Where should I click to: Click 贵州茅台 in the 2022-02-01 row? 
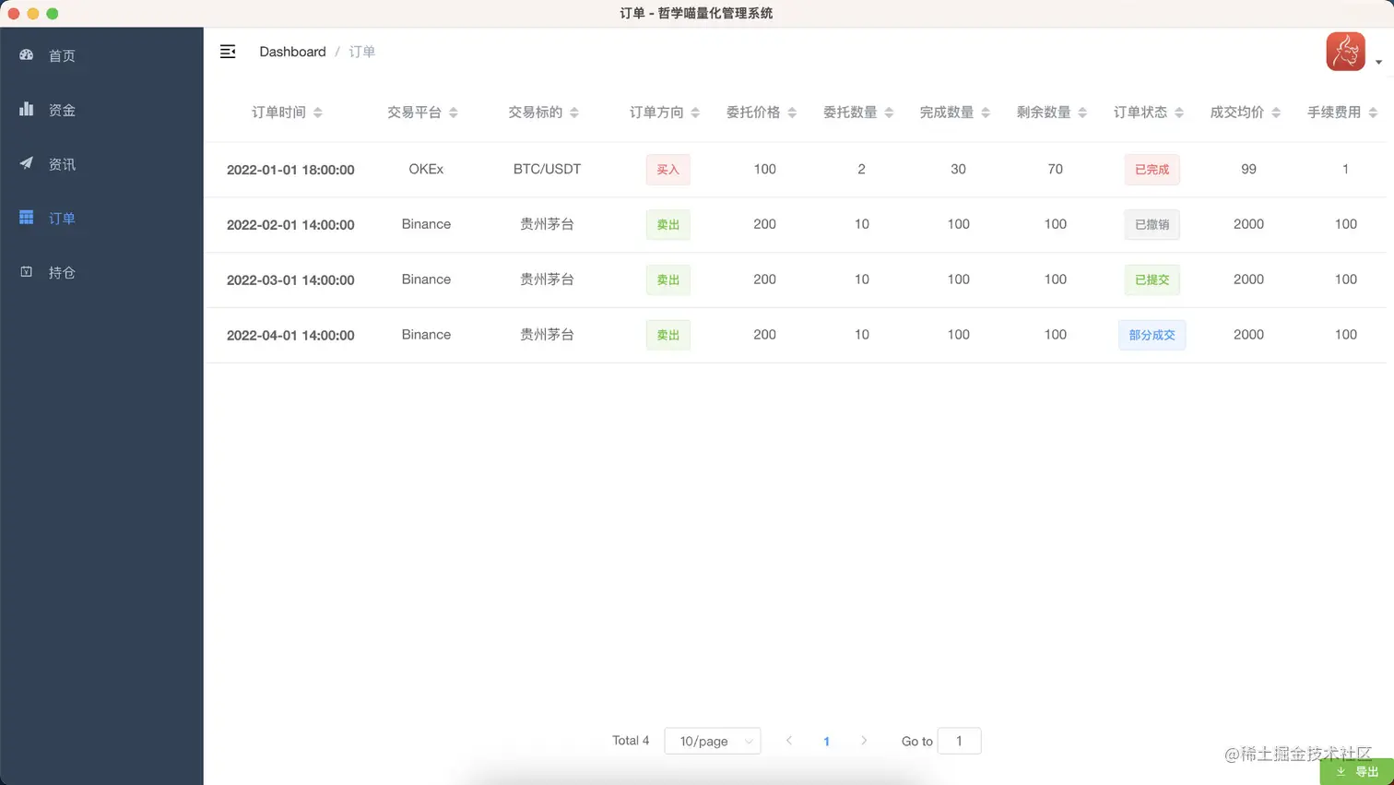(547, 224)
